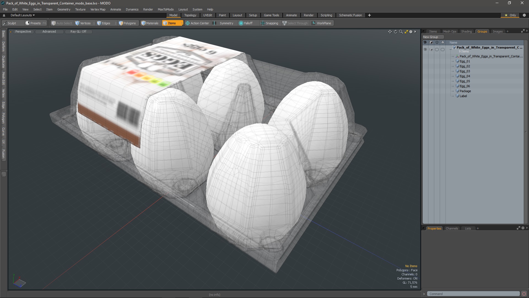529x298 pixels.
Task: Select the Label mesh item
Action: coord(463,96)
